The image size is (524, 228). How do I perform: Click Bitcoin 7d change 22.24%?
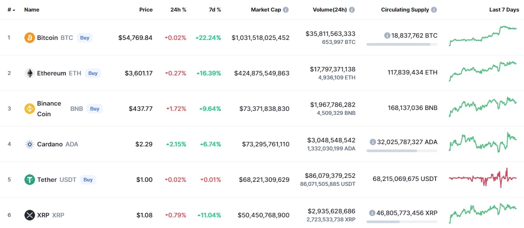tap(208, 38)
